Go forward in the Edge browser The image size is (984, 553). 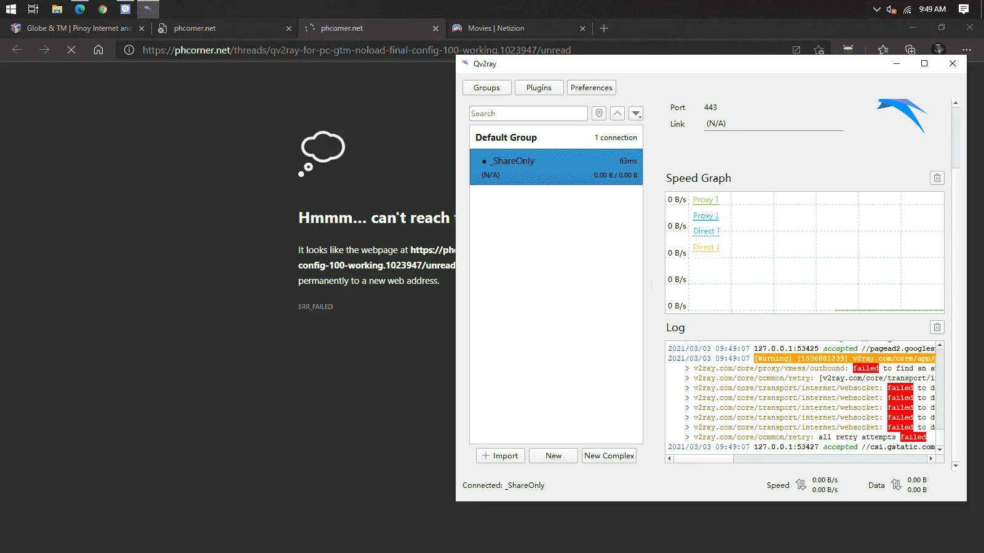pyautogui.click(x=44, y=50)
